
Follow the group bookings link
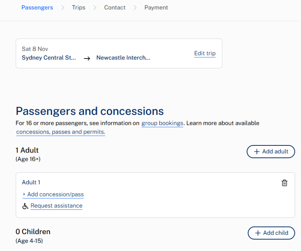click(162, 123)
